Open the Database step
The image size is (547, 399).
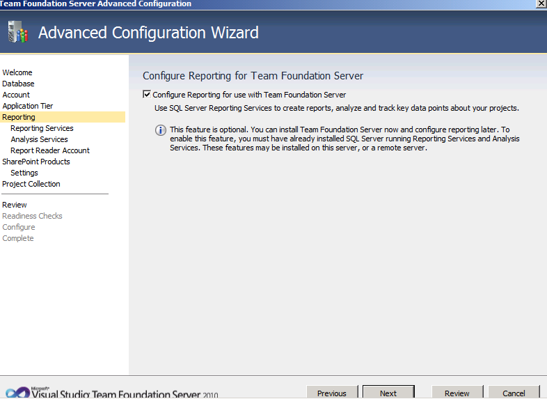pos(18,84)
